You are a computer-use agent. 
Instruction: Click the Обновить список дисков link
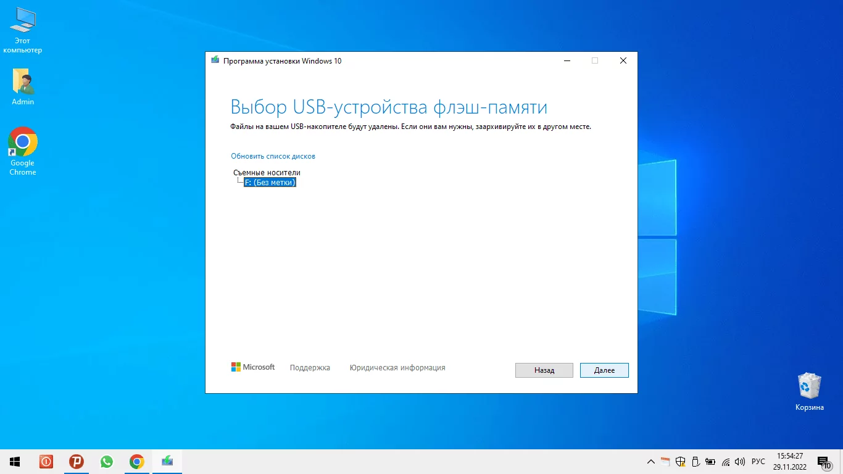273,156
